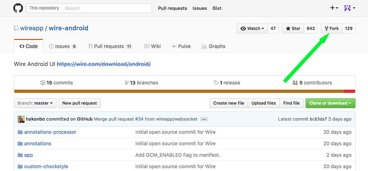Click the branches icon next to 13 branches
The image size is (368, 171).
pyautogui.click(x=127, y=83)
